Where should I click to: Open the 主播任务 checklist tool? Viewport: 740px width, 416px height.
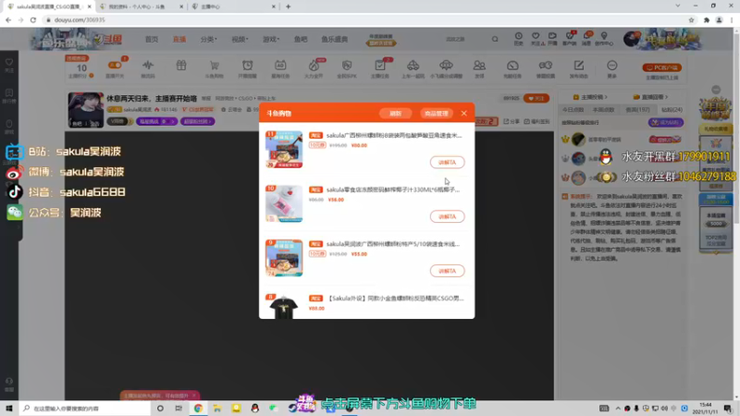tap(380, 67)
